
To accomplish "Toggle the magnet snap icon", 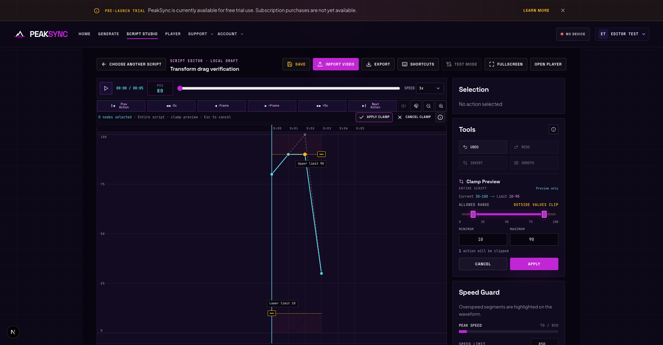I will [416, 106].
